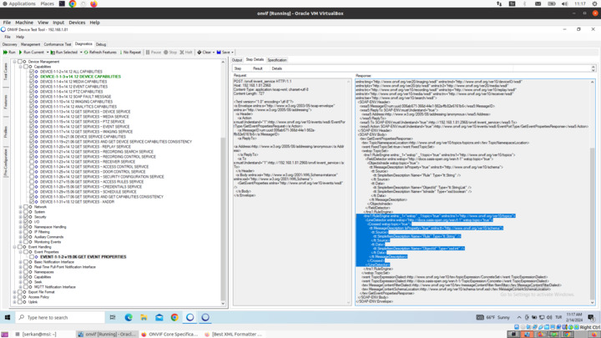Click the test tree vertical scrollbar
Screen dimensions: 601x338
click(224, 167)
